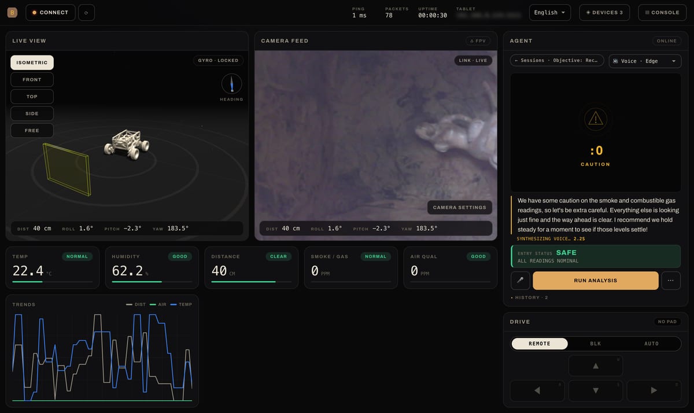Screen dimensions: 694x413
Task: Click the ENTRY STATUS SAFE banner
Action: [x=595, y=256]
